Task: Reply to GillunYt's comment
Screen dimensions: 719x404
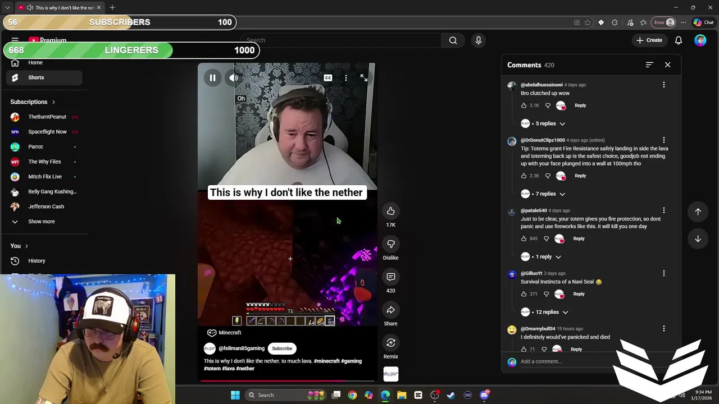Action: (579, 294)
